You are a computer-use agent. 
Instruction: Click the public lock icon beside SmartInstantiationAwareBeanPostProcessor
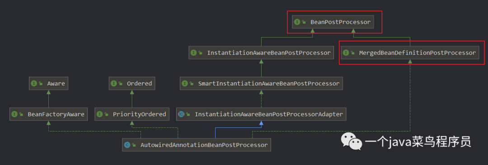(x=192, y=84)
